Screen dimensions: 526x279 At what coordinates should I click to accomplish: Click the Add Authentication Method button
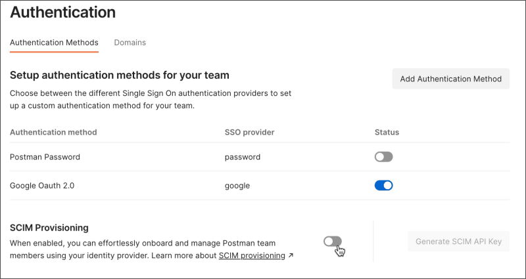(450, 79)
